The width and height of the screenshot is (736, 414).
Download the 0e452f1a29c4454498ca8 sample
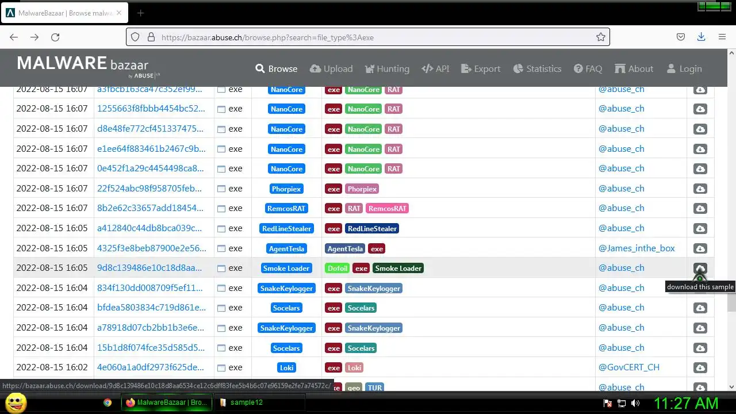(x=700, y=169)
